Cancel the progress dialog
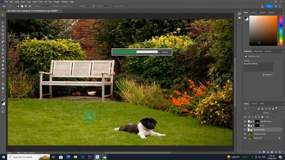This screenshot has width=285, height=160. (165, 52)
